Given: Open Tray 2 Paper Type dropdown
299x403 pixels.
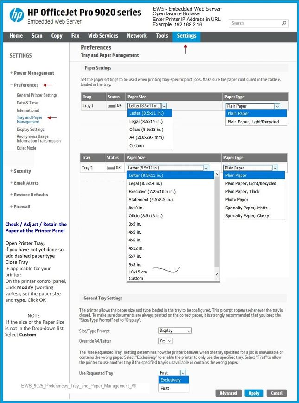Looking at the screenshot, I should point(250,168).
